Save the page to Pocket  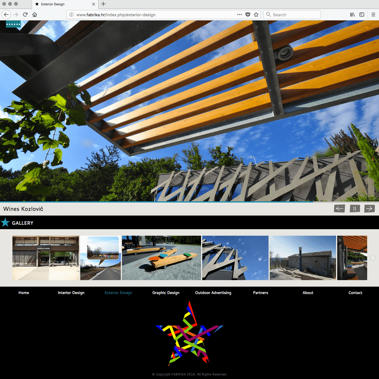(x=248, y=15)
